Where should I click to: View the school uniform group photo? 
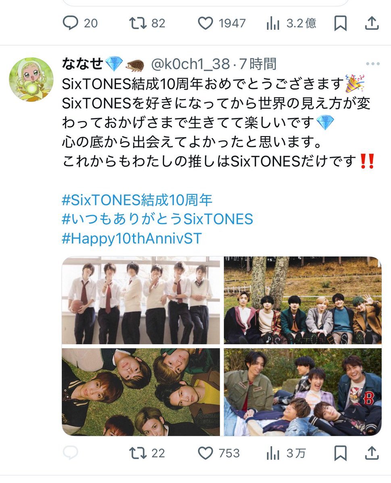(141, 300)
